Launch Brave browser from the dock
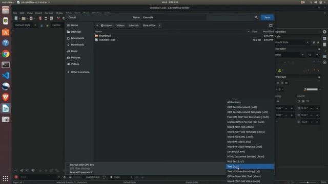Image resolution: width=328 pixels, height=184 pixels. (x=6, y=97)
